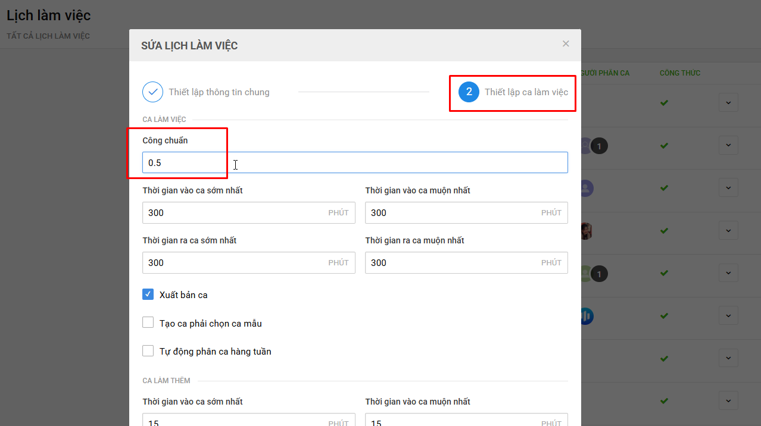The width and height of the screenshot is (761, 426).
Task: Close the Sửa lịch làm việc dialog
Action: click(566, 43)
